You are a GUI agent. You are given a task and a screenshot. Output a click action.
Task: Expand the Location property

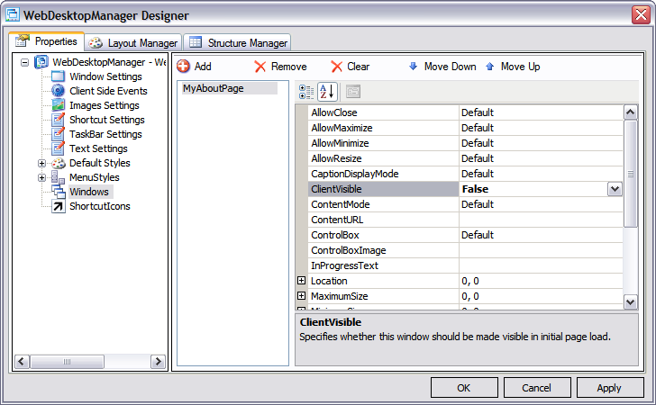pos(302,281)
